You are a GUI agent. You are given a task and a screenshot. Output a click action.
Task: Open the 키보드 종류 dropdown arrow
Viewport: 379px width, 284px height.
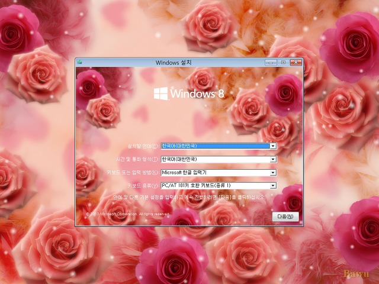point(273,186)
